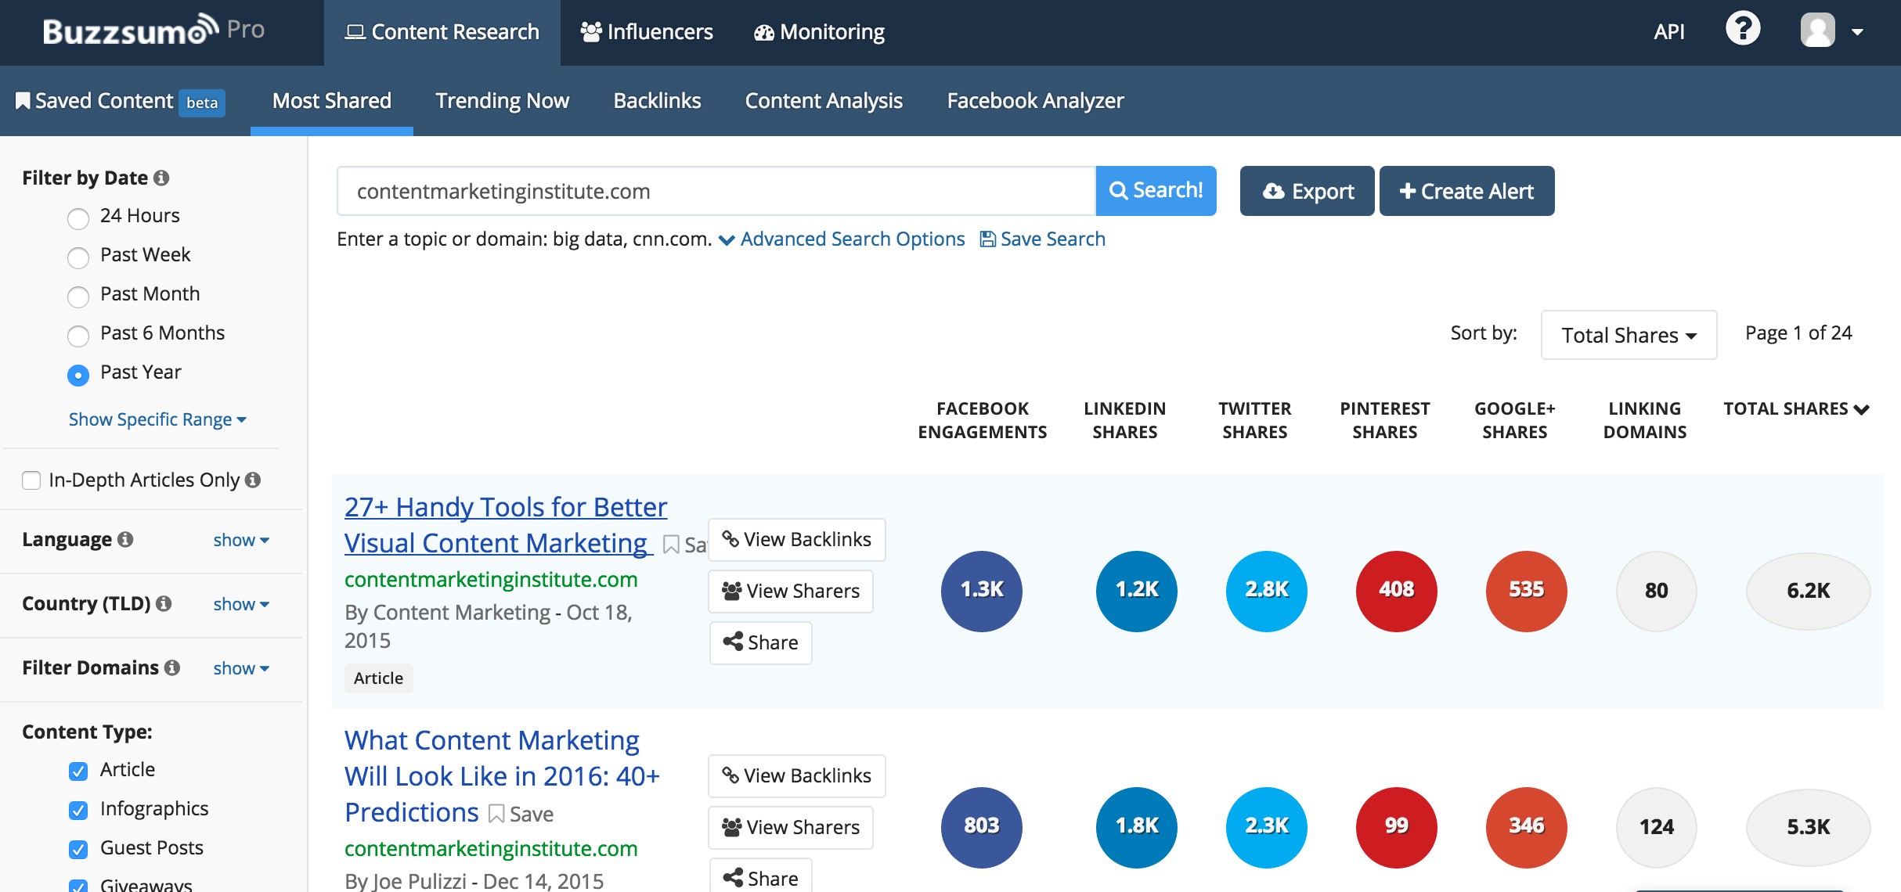
Task: Select the Past 6 Months date filter
Action: pyautogui.click(x=78, y=335)
